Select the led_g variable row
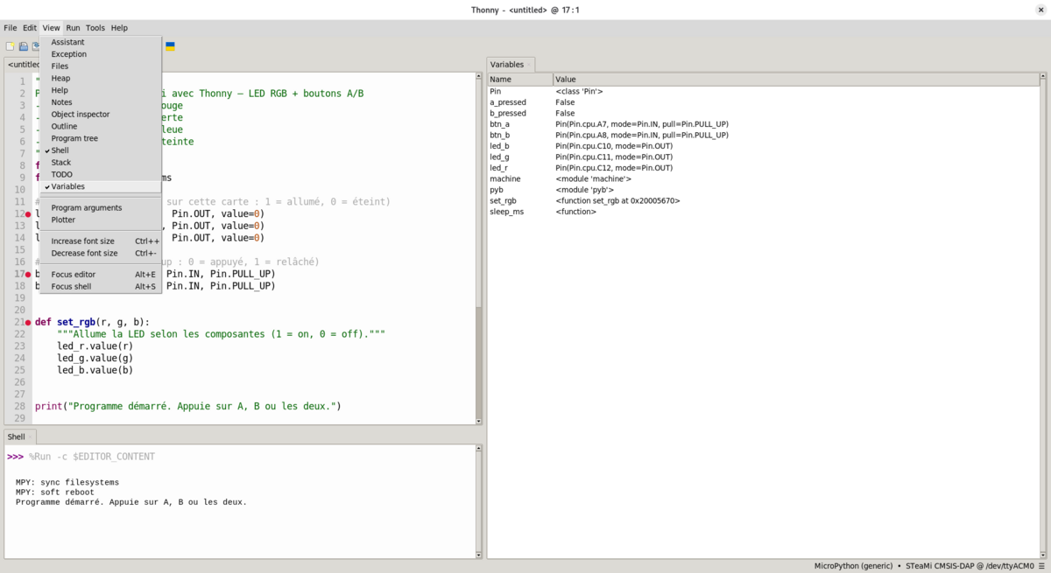 [762, 157]
